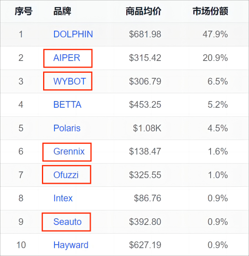Viewport: 249px width, 256px height.
Task: Click the 20.9% market share value
Action: (x=215, y=58)
